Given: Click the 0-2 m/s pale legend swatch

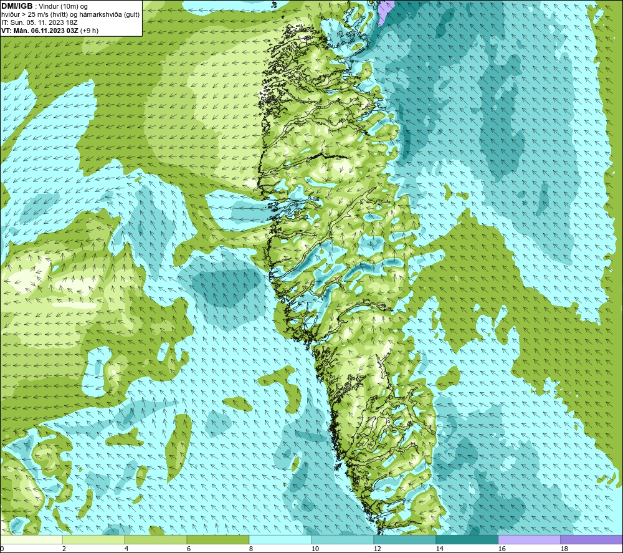Looking at the screenshot, I should point(31,539).
